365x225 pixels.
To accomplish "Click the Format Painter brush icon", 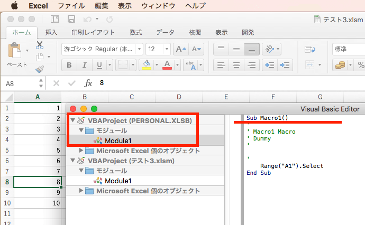I will 40,69.
